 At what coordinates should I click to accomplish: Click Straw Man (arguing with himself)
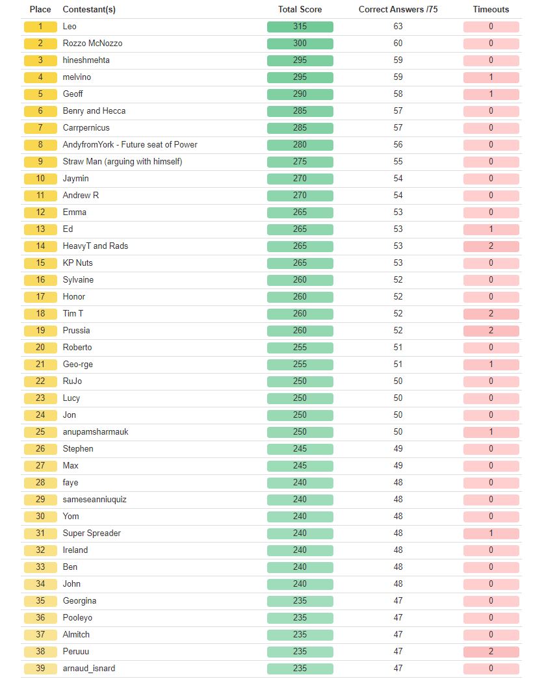pyautogui.click(x=122, y=162)
